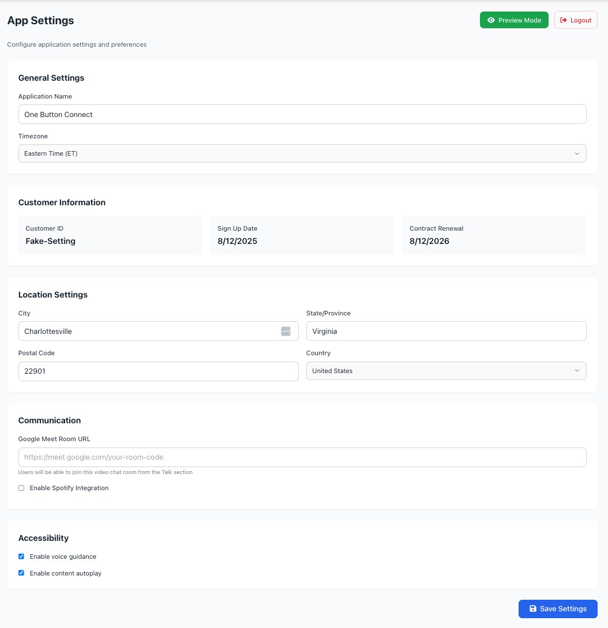The height and width of the screenshot is (628, 608).
Task: Click the logout arrow icon
Action: (x=564, y=20)
